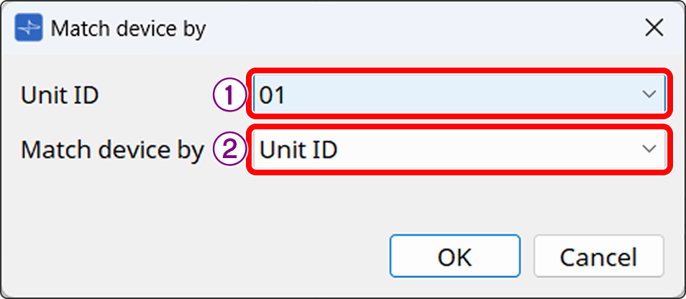The image size is (686, 299).
Task: Click the Match device by window title text
Action: coord(129,29)
